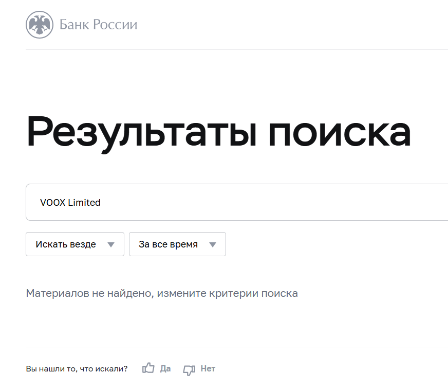
Task: Click "Нет" to report unhelpful results
Action: [x=208, y=368]
